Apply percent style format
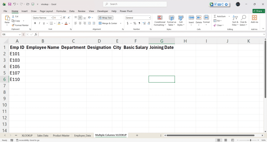 click(135, 23)
